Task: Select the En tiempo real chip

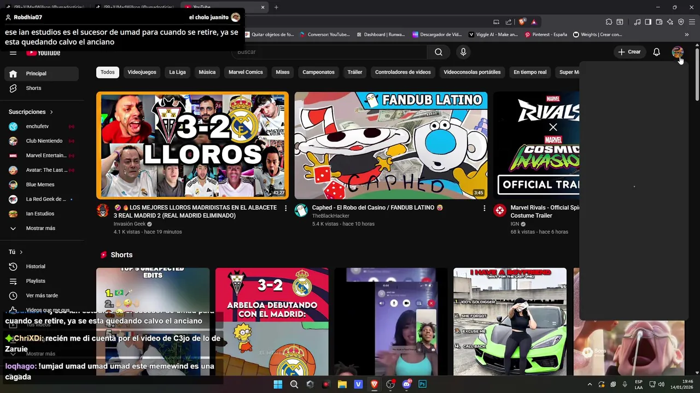Action: click(x=530, y=72)
